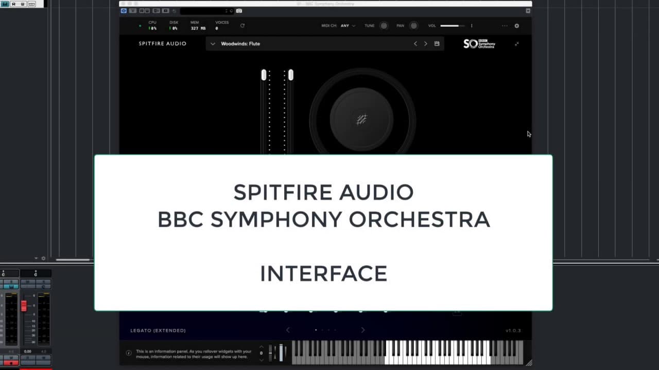Click the PAN knob
The image size is (659, 370).
pos(413,26)
